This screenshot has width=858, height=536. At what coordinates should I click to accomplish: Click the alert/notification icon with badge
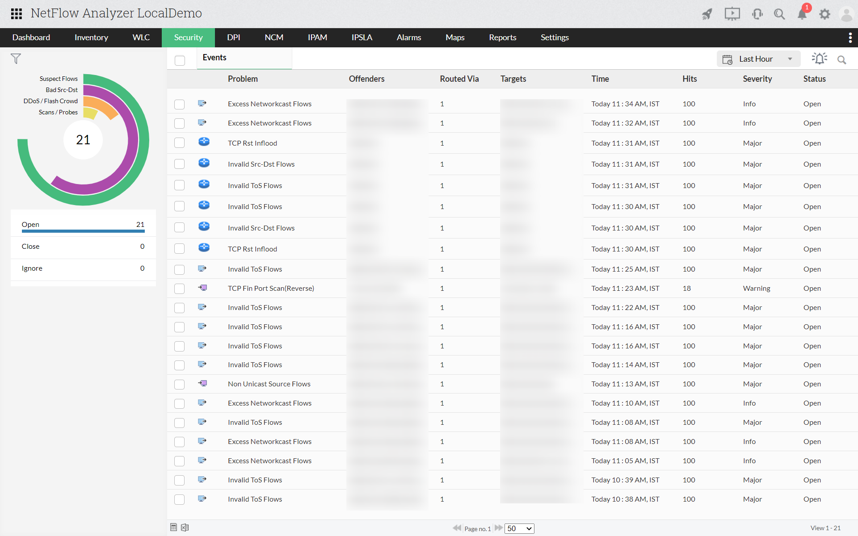coord(803,13)
